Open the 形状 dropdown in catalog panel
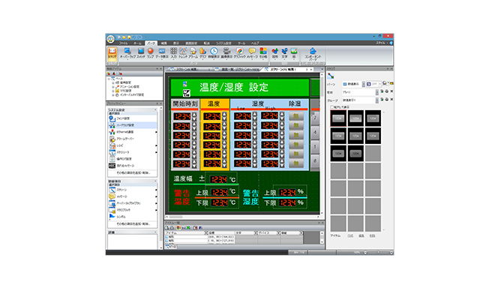Screen dimensions: 486x282 377,92
